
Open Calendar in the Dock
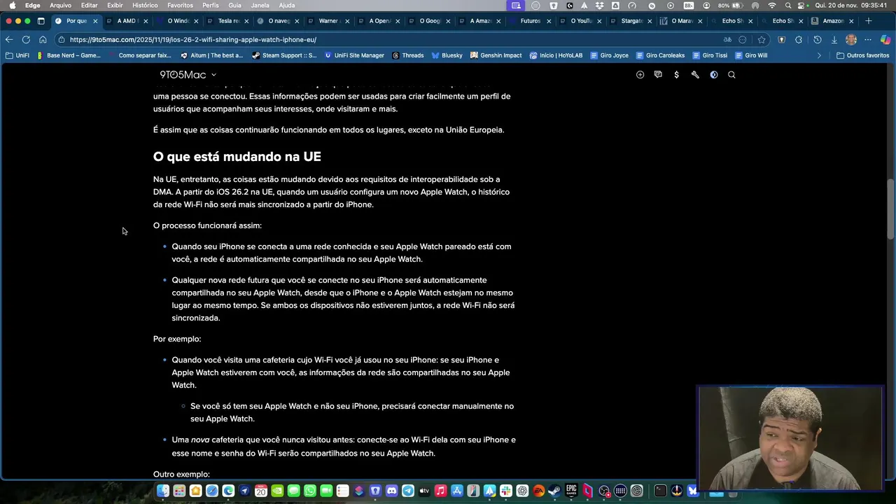click(x=260, y=491)
